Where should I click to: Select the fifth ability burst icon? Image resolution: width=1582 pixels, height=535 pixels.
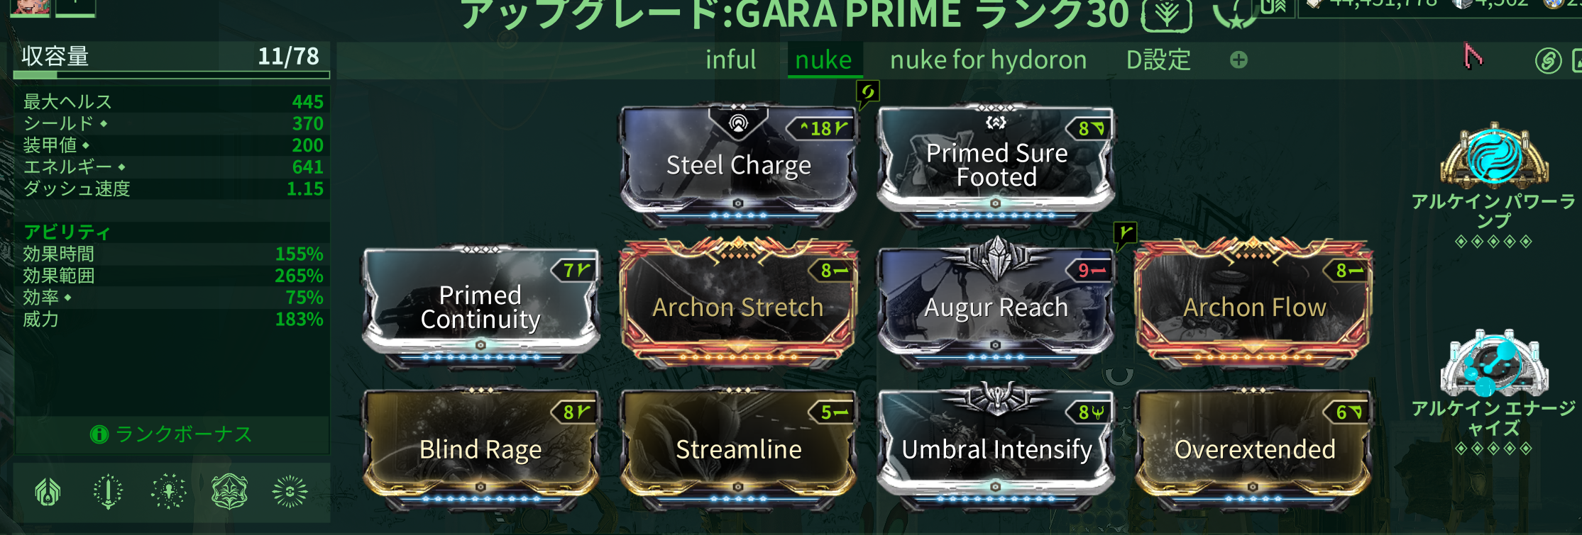tap(290, 491)
